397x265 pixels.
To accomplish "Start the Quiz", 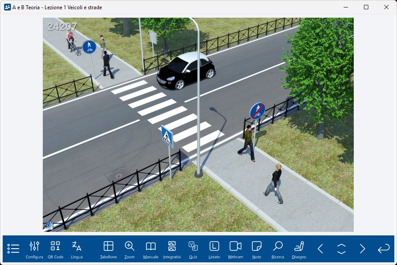I will pyautogui.click(x=193, y=249).
